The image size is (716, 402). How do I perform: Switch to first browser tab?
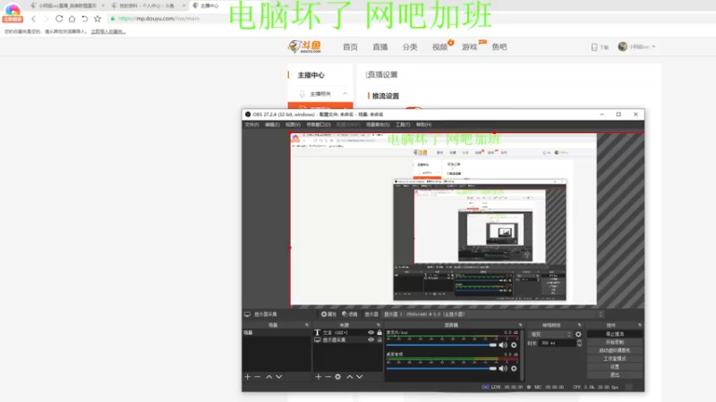pos(67,5)
